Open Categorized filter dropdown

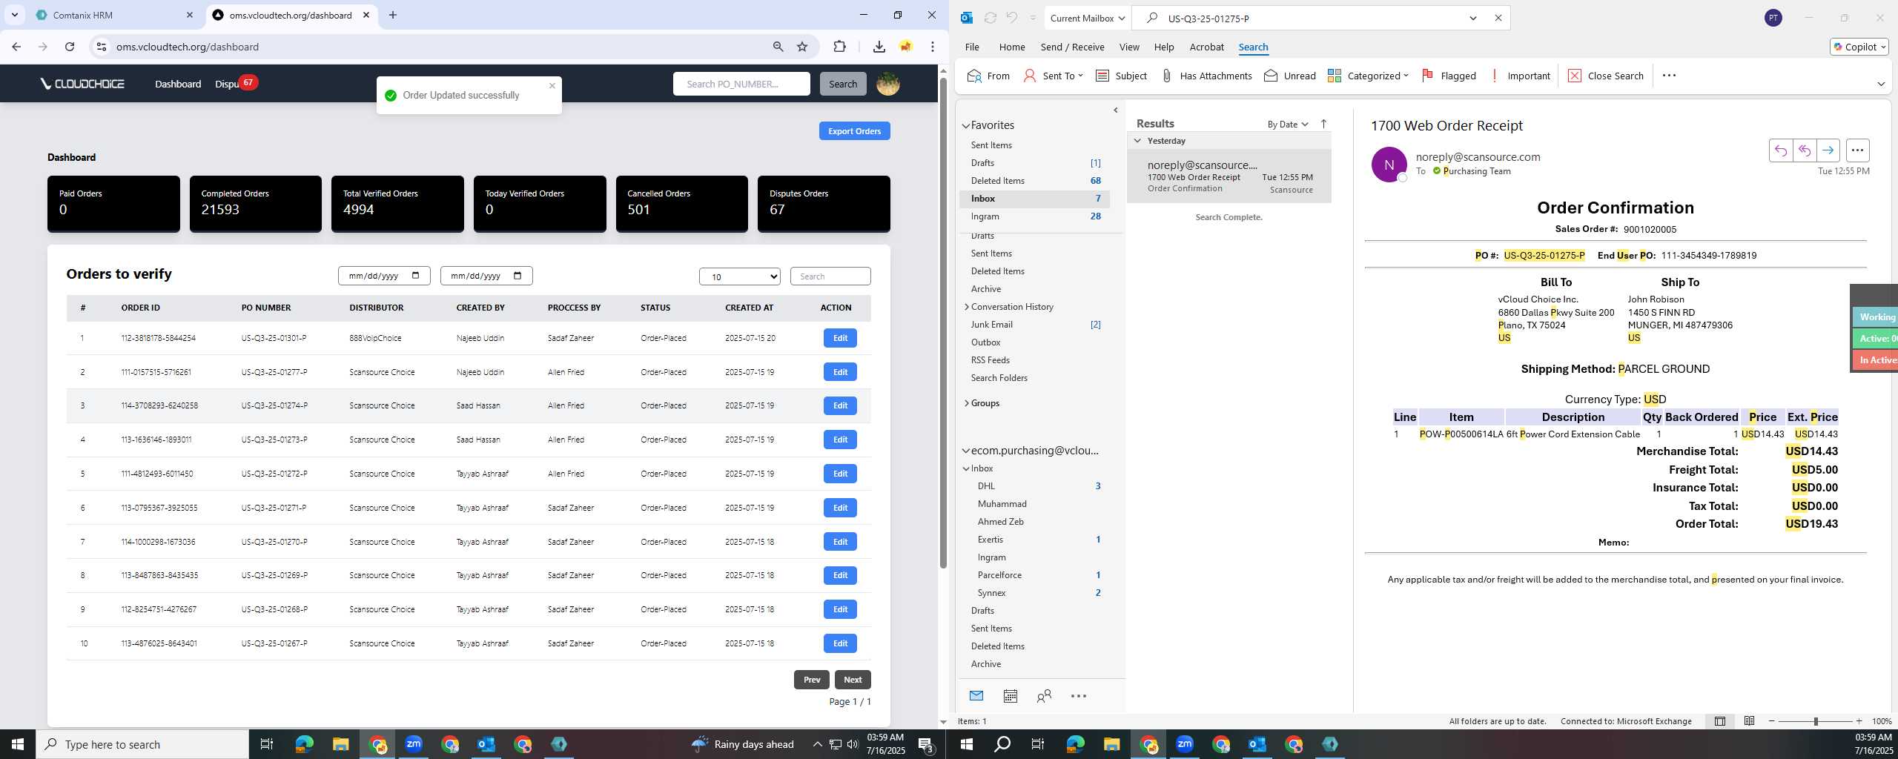[x=1368, y=76]
